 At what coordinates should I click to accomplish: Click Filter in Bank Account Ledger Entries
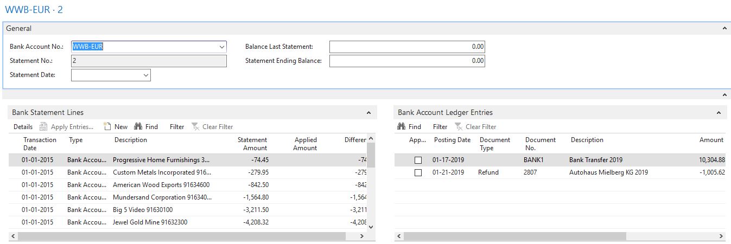point(440,127)
